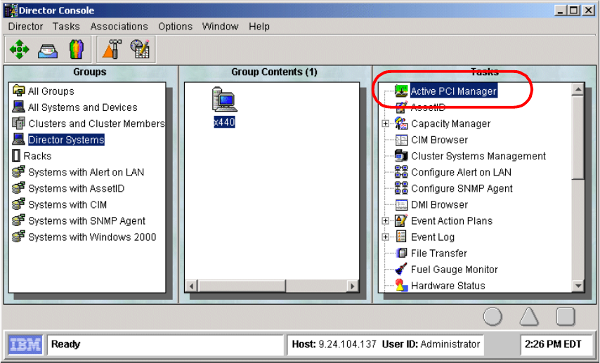Click the square status indicator at bottom right
The height and width of the screenshot is (363, 600).
pyautogui.click(x=566, y=317)
